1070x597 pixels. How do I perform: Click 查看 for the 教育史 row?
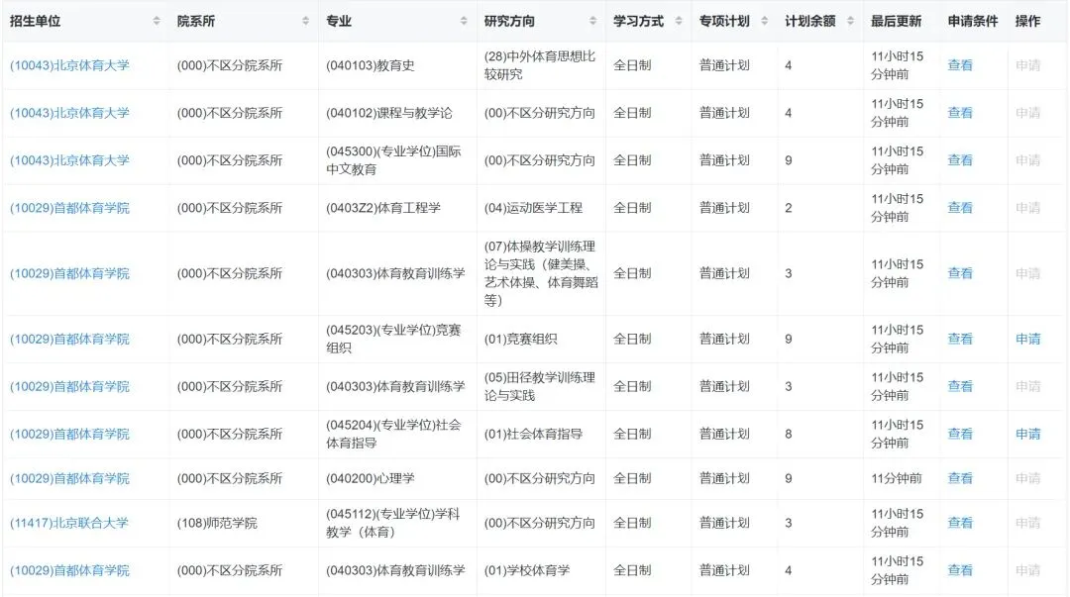click(x=960, y=65)
